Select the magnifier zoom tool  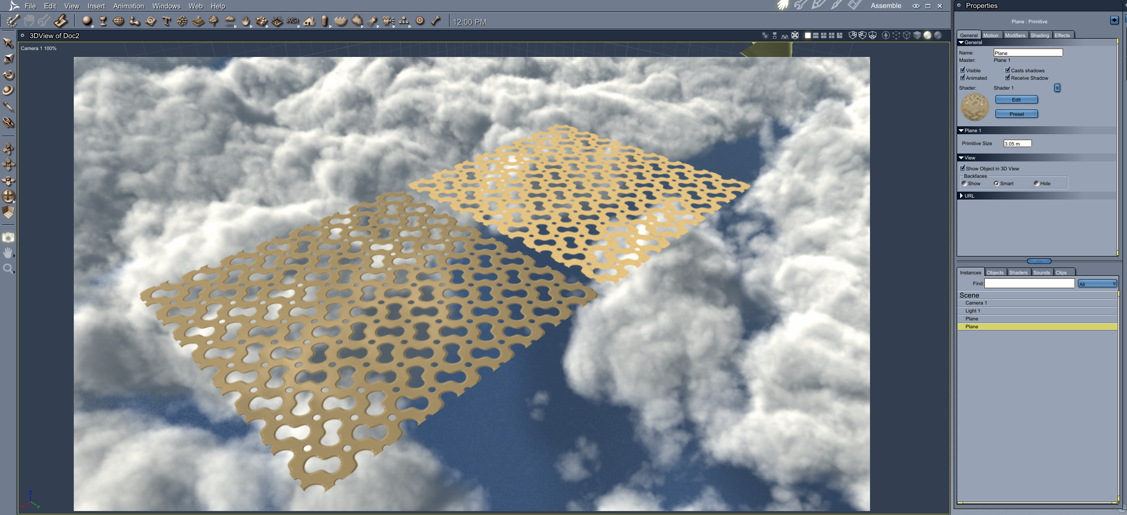click(x=8, y=269)
